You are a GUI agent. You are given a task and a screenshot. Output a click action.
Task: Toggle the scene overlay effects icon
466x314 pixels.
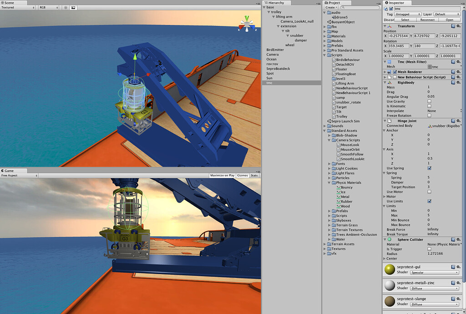click(x=73, y=8)
